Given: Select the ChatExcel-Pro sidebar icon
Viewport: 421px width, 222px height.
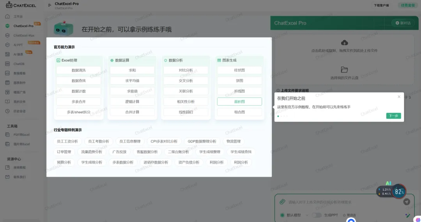Looking at the screenshot, I should [x=7, y=26].
